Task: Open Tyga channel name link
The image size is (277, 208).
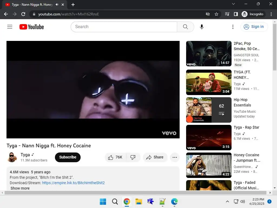Action: (x=25, y=155)
